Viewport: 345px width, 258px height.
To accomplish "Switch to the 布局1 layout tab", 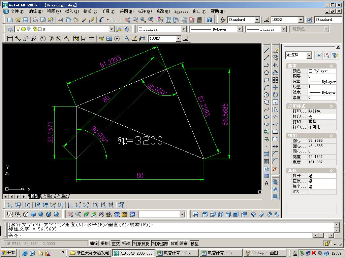I will click(47, 196).
